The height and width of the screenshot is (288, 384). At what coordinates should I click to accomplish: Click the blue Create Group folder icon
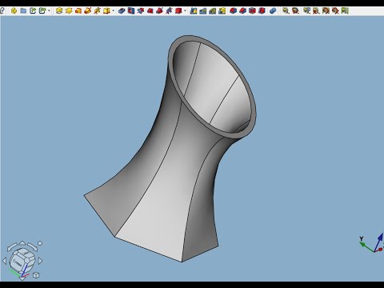coord(23,10)
